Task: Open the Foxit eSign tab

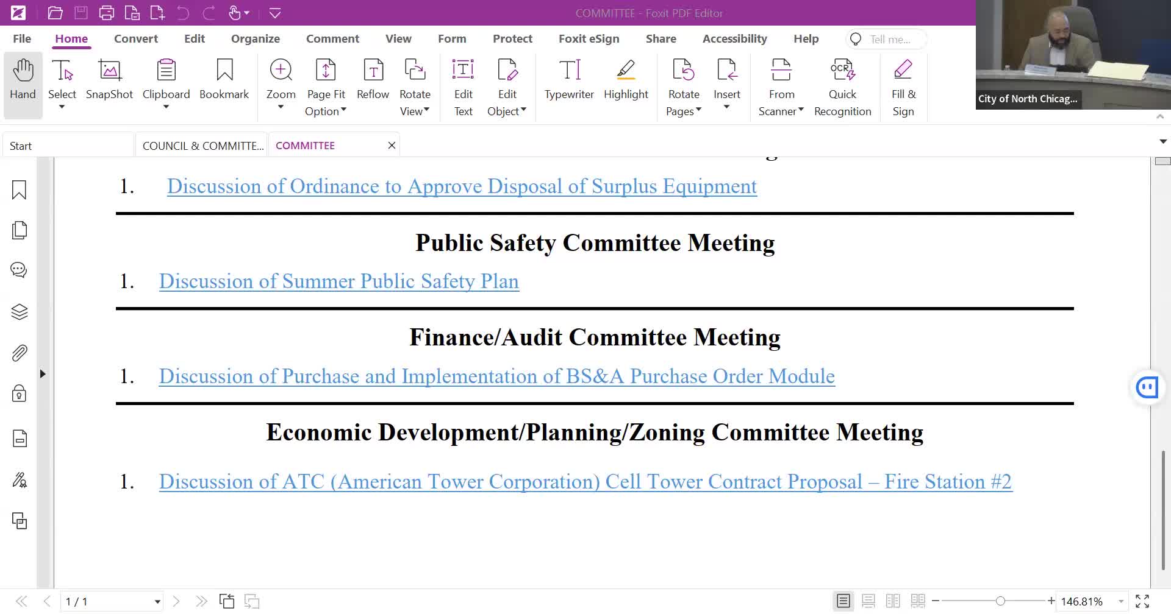Action: pos(589,38)
